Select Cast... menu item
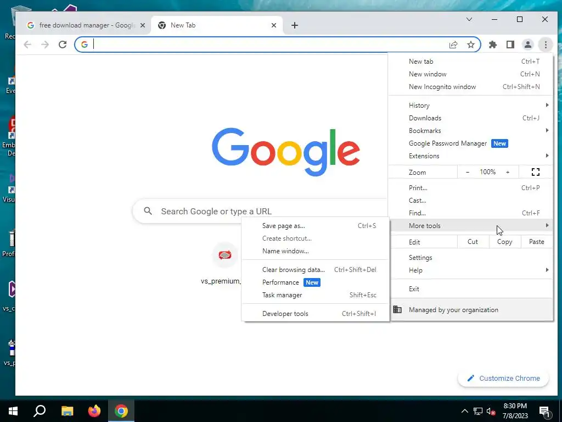The height and width of the screenshot is (422, 562). tap(470, 200)
